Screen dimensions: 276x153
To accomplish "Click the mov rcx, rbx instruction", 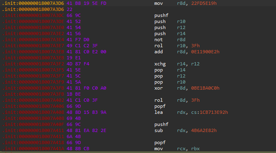I will tap(177, 149).
